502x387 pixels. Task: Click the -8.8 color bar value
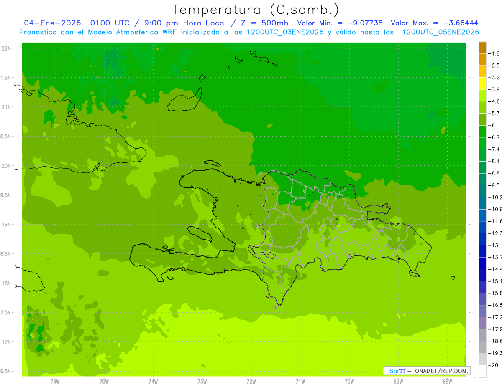point(495,173)
